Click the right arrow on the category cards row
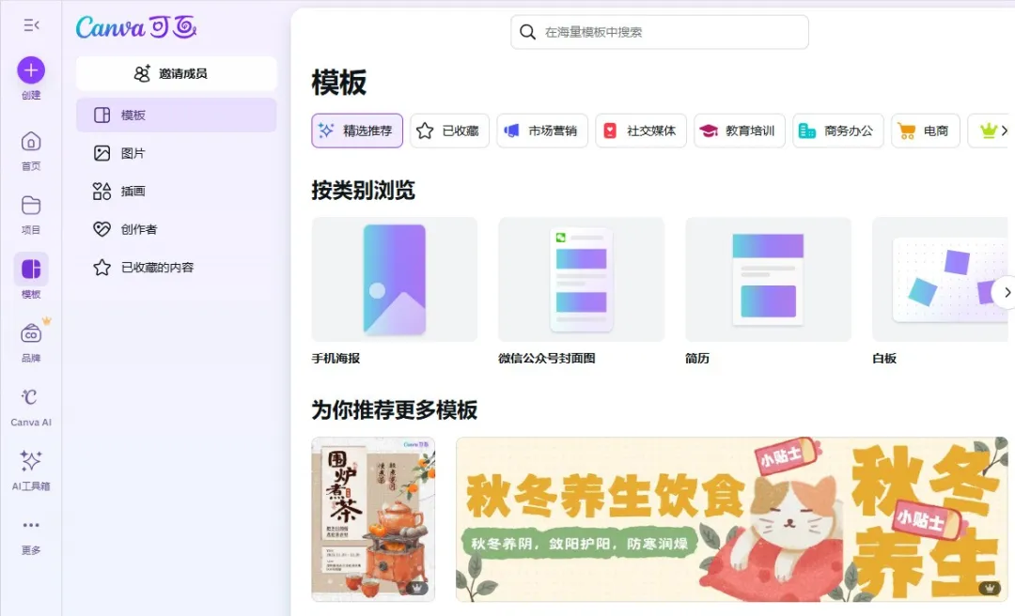This screenshot has width=1015, height=616. point(1007,292)
